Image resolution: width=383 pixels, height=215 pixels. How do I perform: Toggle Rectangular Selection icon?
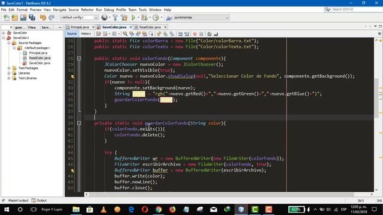point(151,34)
